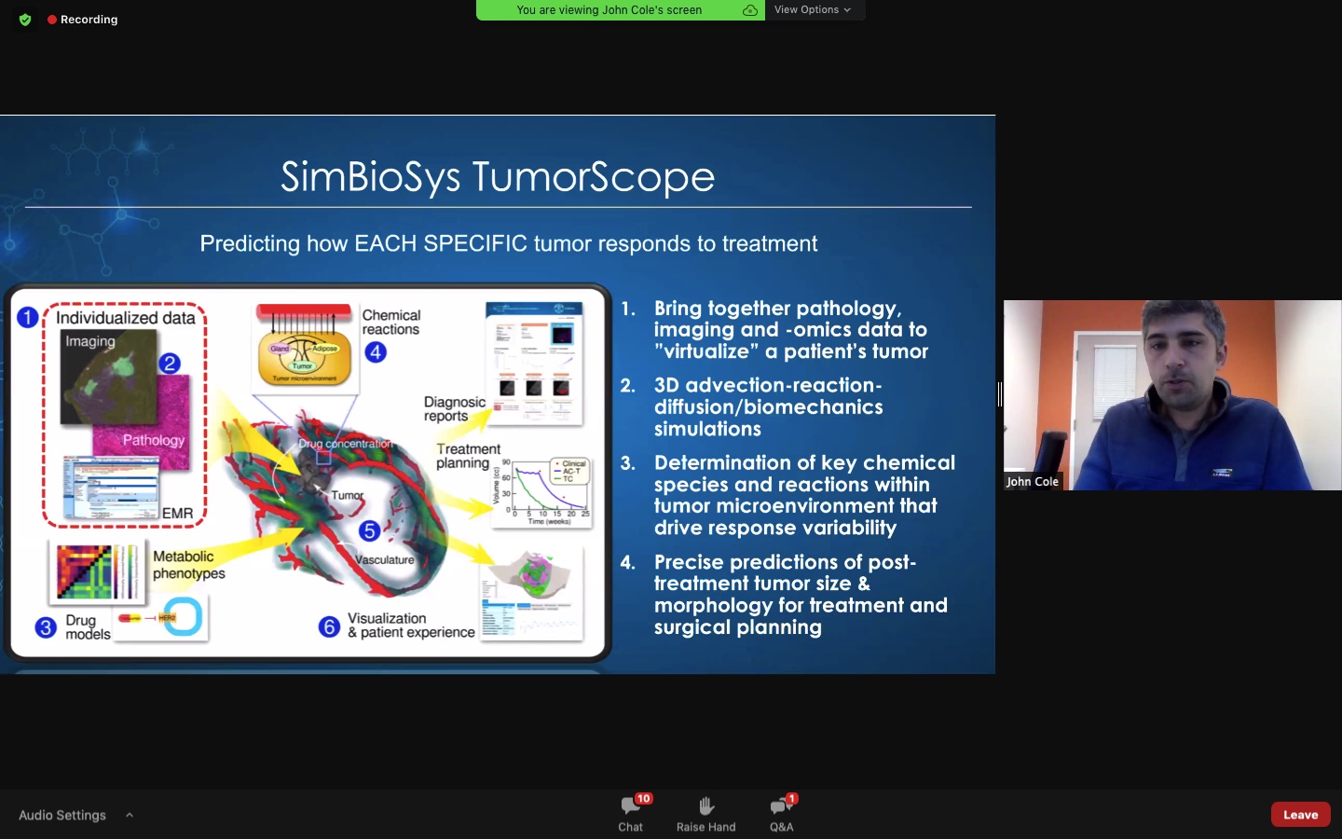
Task: Click the 'Treatment planning' label
Action: pos(468,456)
